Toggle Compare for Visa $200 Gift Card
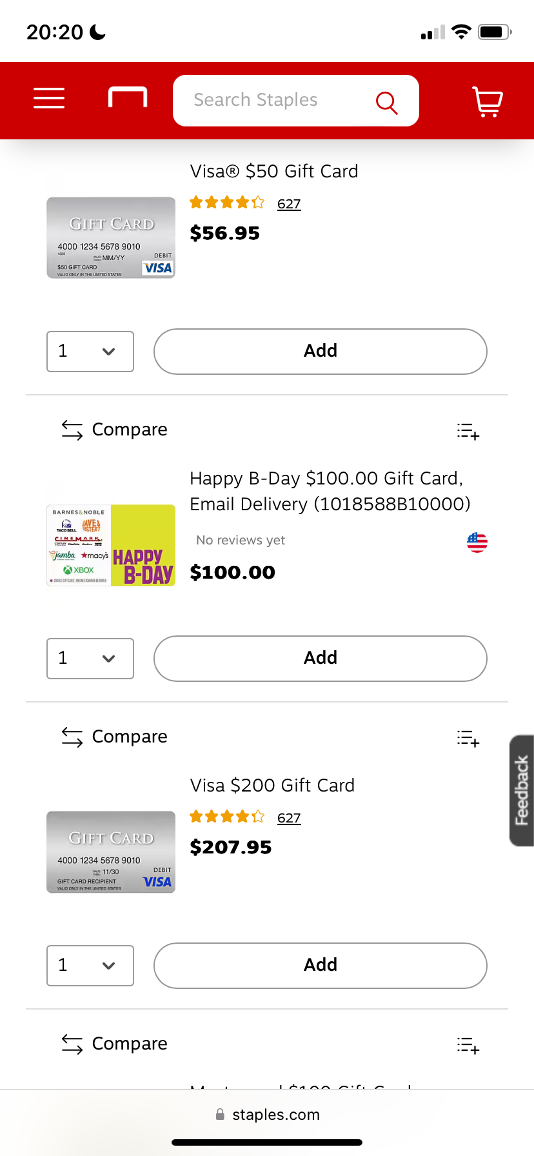Screen dimensions: 534x1156 [115, 737]
